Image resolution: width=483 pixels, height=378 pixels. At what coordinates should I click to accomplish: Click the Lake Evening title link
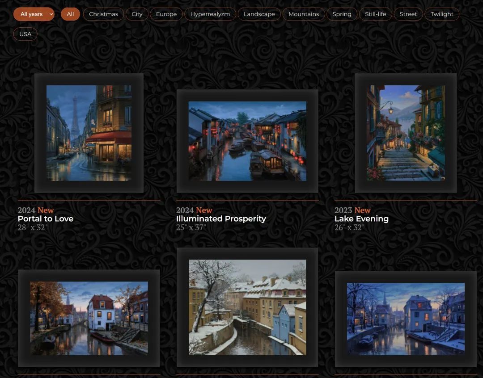(361, 219)
